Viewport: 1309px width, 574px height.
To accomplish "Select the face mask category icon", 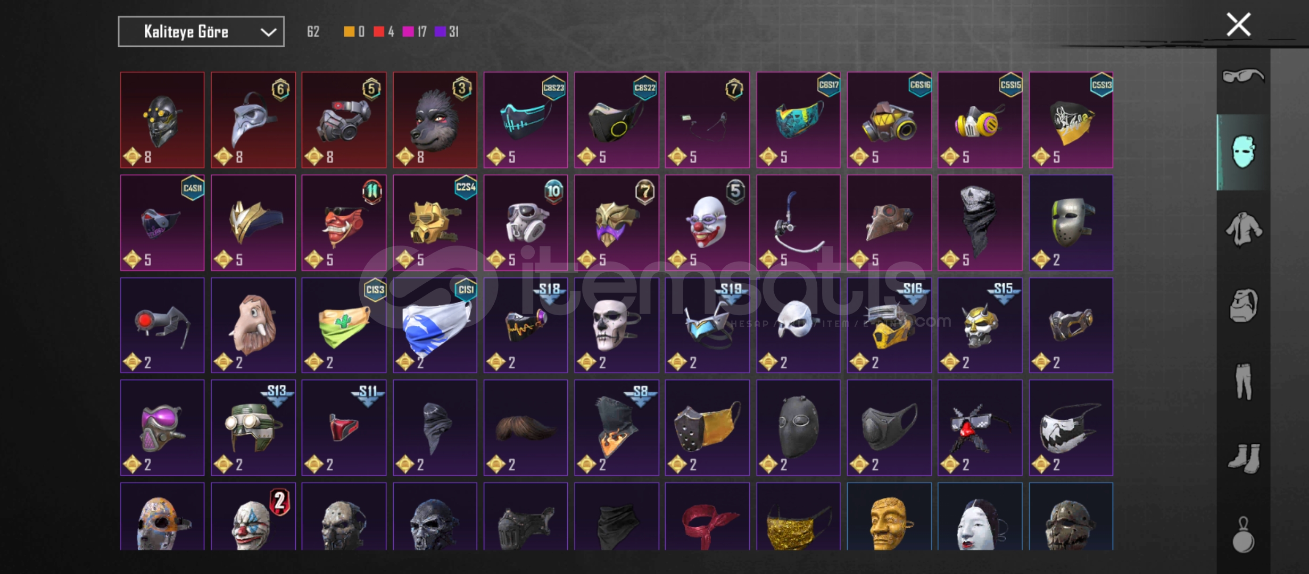I will 1244,152.
